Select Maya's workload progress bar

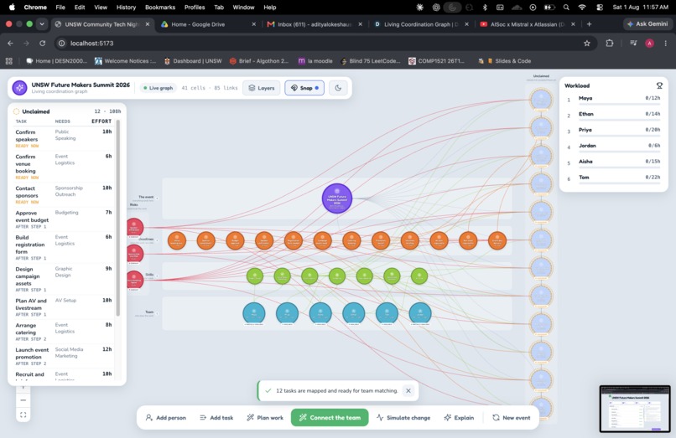pyautogui.click(x=620, y=104)
